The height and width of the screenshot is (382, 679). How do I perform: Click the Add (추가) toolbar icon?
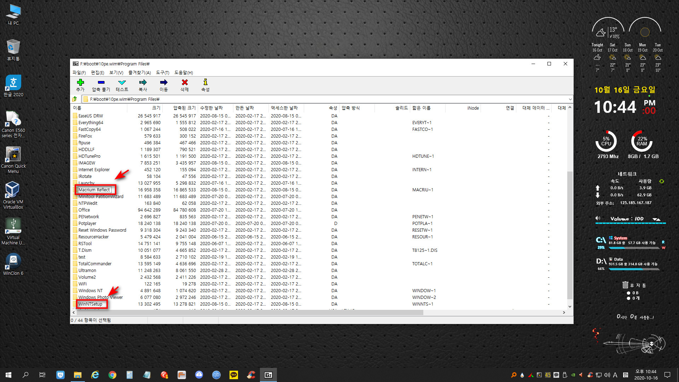tap(80, 85)
